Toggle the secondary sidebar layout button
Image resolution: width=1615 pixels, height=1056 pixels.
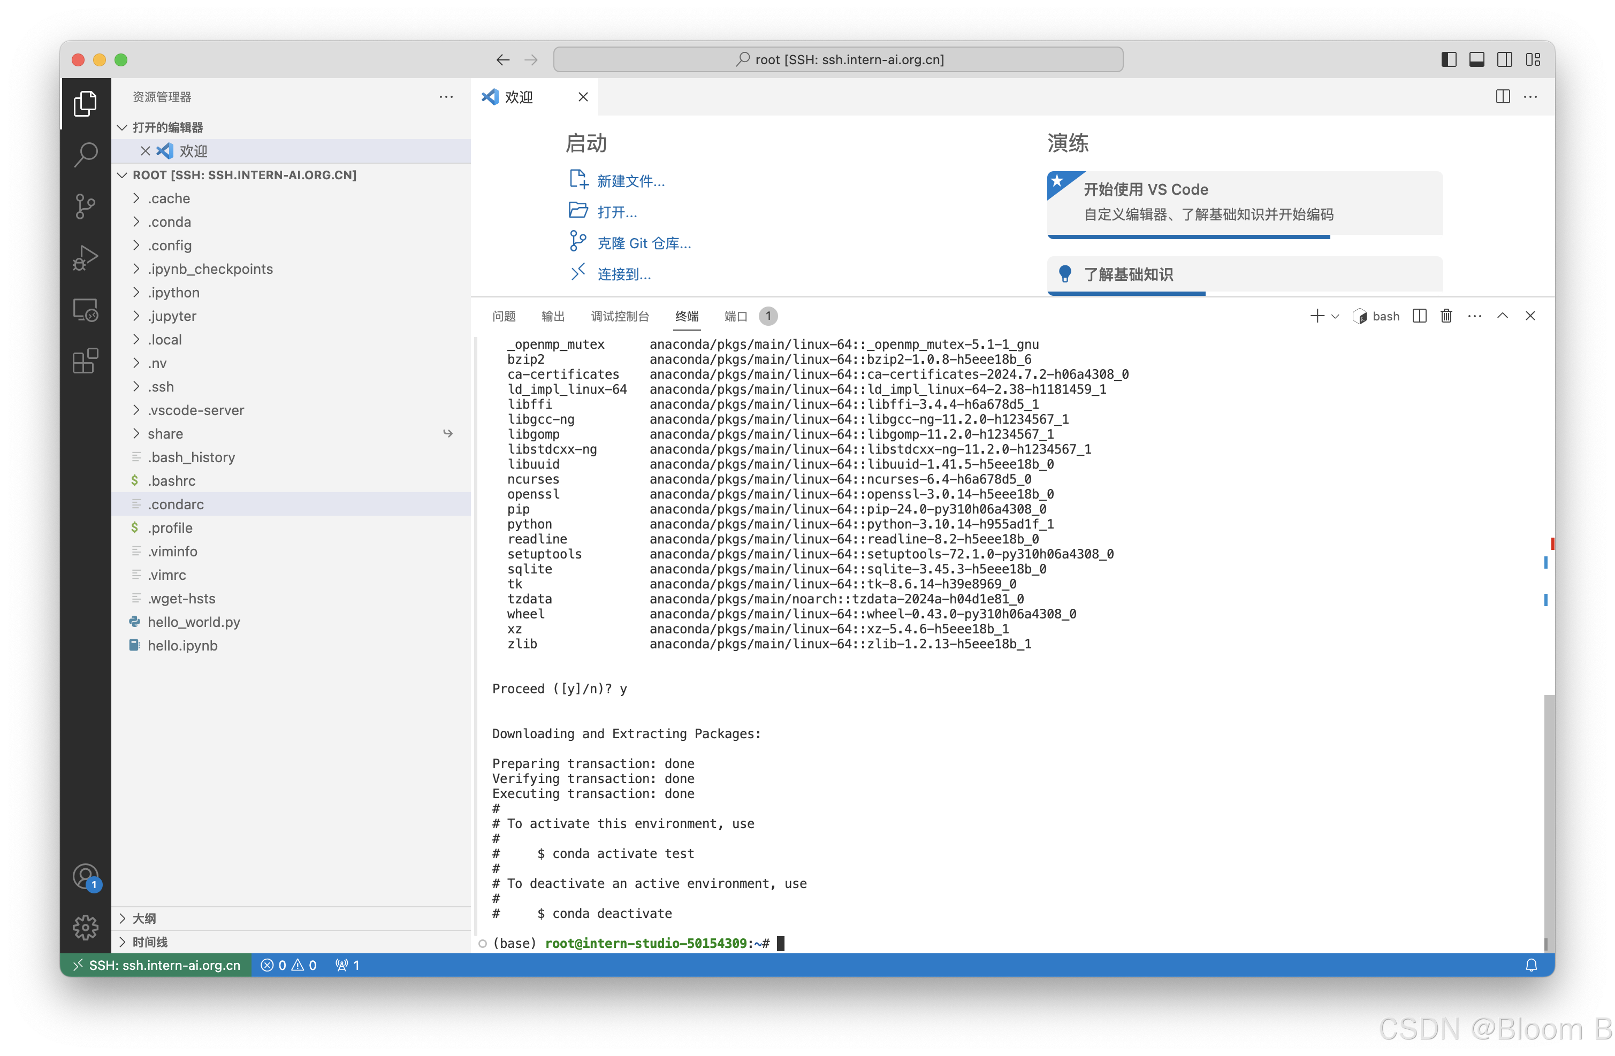[x=1504, y=60]
